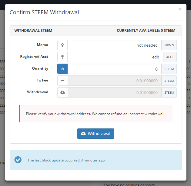Close the Confirm STEEM Withdrawal dialog
The image size is (191, 186).
pyautogui.click(x=180, y=9)
